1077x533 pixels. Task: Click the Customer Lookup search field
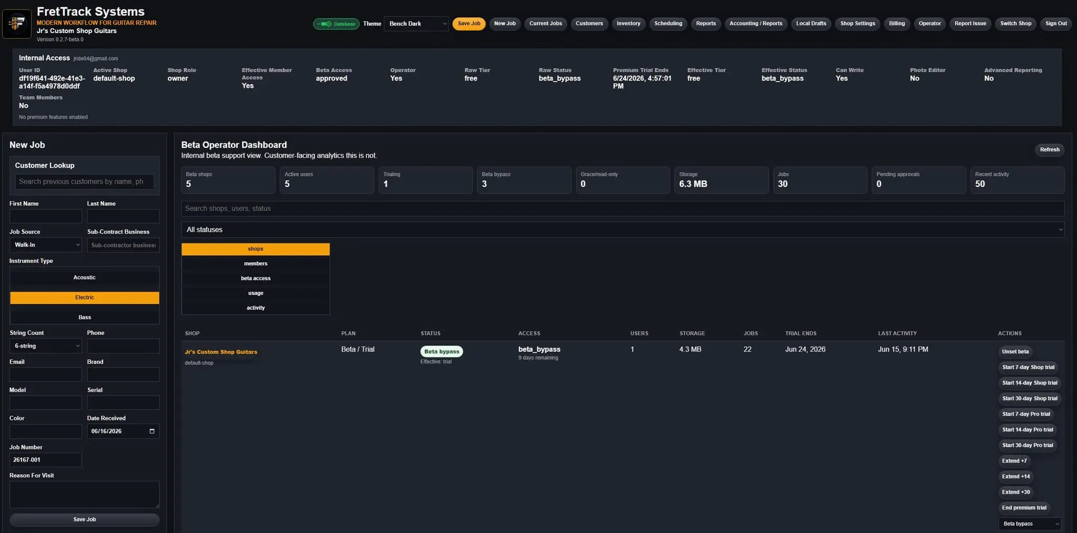[85, 181]
